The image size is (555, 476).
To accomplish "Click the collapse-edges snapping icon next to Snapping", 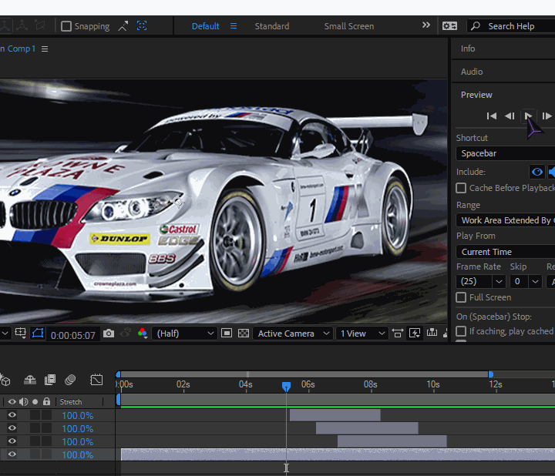I will coord(123,26).
